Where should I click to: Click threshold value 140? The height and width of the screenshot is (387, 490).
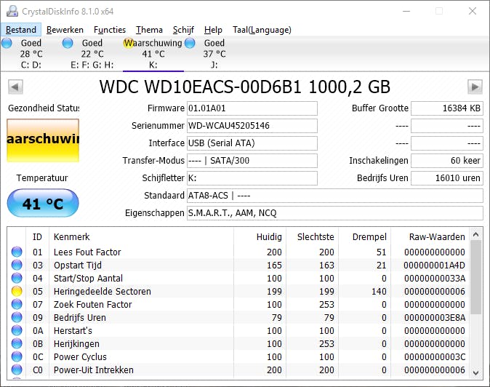pyautogui.click(x=379, y=292)
